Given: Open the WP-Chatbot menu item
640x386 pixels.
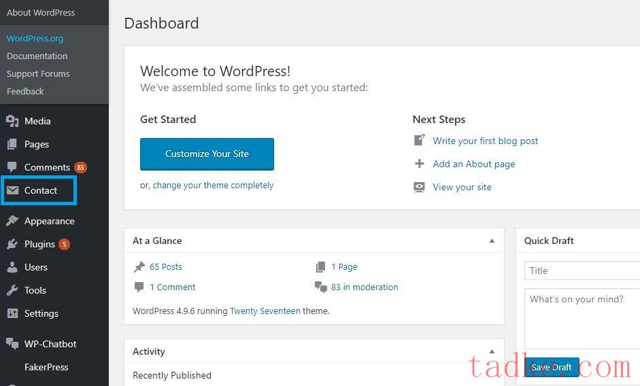Looking at the screenshot, I should click(x=50, y=344).
